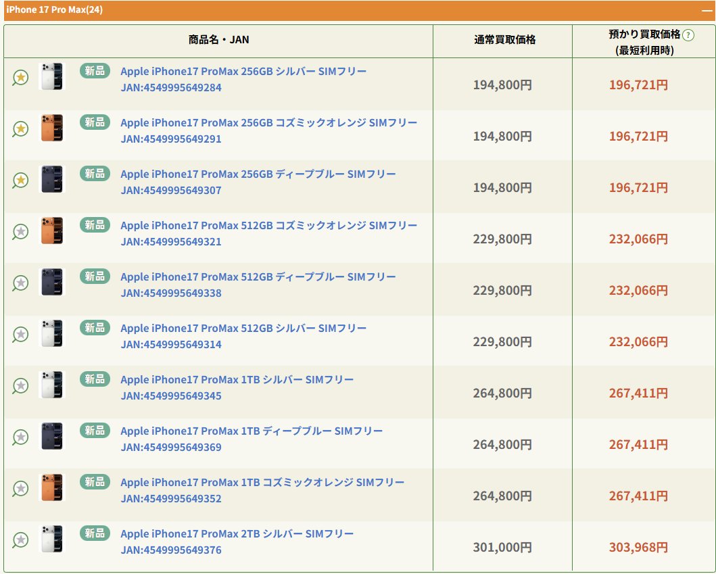Viewport: 716px width, 574px height.
Task: Open iPhone17 ProMax 512GB ディープブルー link
Action: (258, 277)
